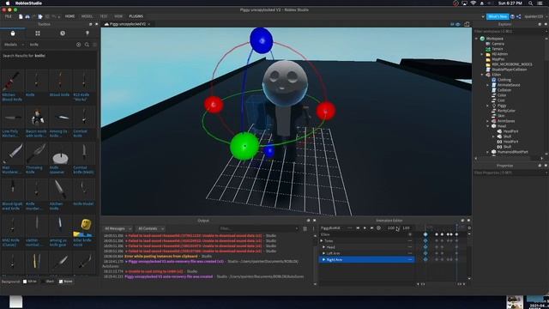Clear the Toolbox search field
Screen dimensions: 549x309
[x=78, y=45]
